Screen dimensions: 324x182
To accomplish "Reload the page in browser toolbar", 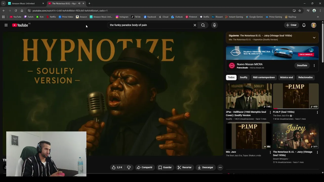I will 16,11.
